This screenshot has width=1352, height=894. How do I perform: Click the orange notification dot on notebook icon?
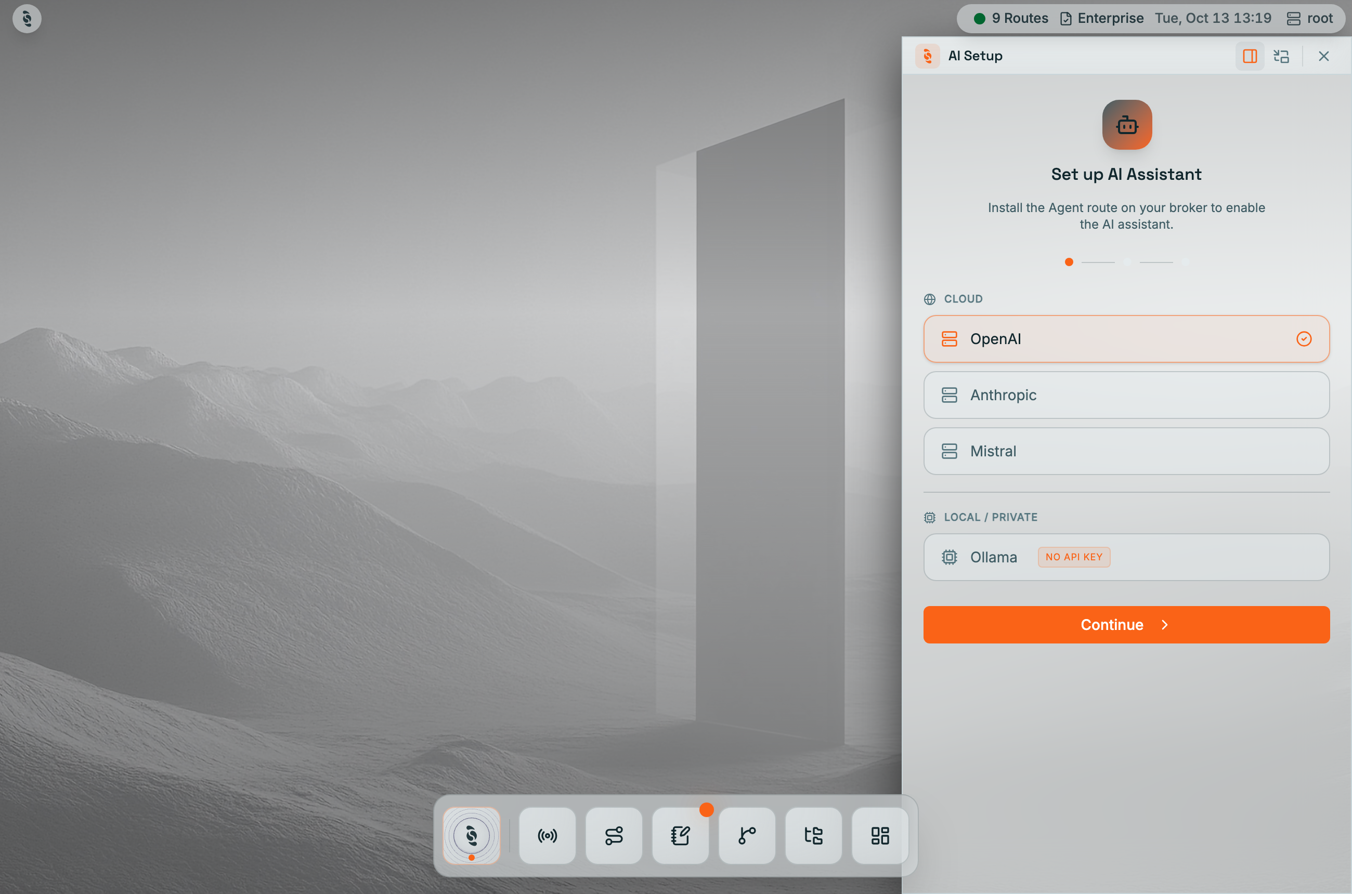(706, 810)
